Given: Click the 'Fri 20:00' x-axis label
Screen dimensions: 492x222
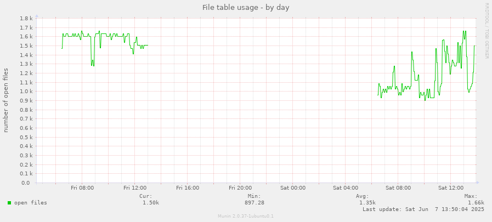Looking at the screenshot, I should click(240, 188).
